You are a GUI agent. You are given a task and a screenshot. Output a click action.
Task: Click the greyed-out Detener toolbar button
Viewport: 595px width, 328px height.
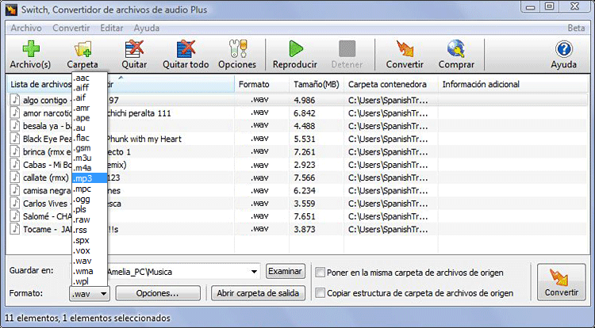347,55
